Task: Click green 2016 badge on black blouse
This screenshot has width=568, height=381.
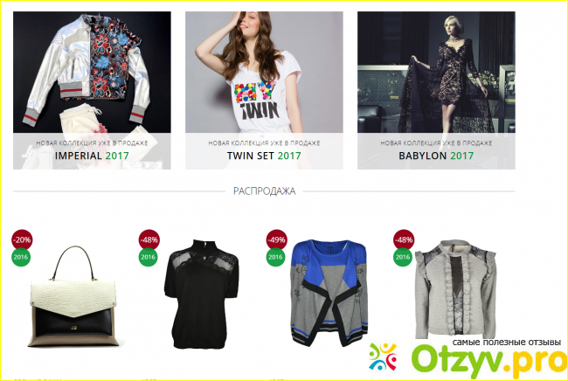Action: coord(149,257)
